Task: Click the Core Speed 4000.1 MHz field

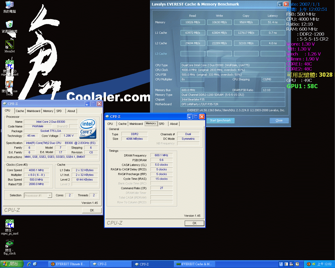Action: pos(36,170)
